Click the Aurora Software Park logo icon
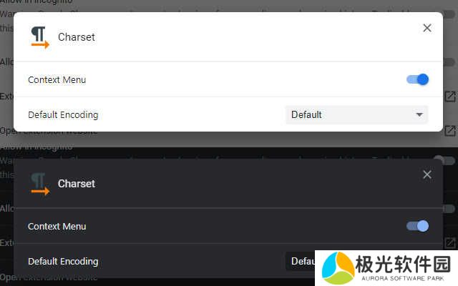Image resolution: width=458 pixels, height=286 pixels. click(x=338, y=268)
